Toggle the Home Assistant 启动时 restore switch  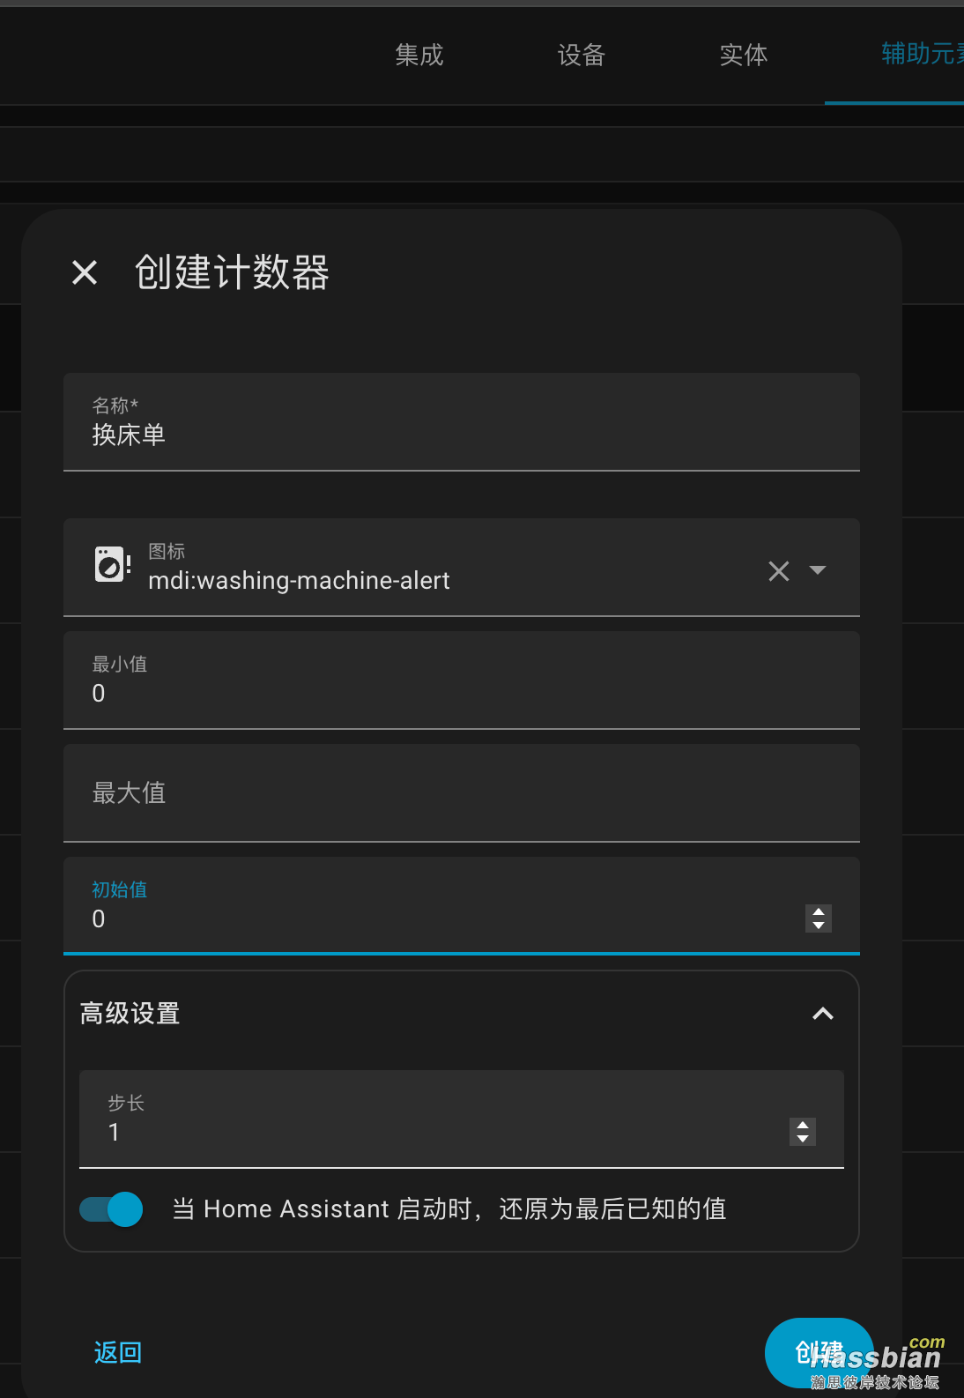110,1209
